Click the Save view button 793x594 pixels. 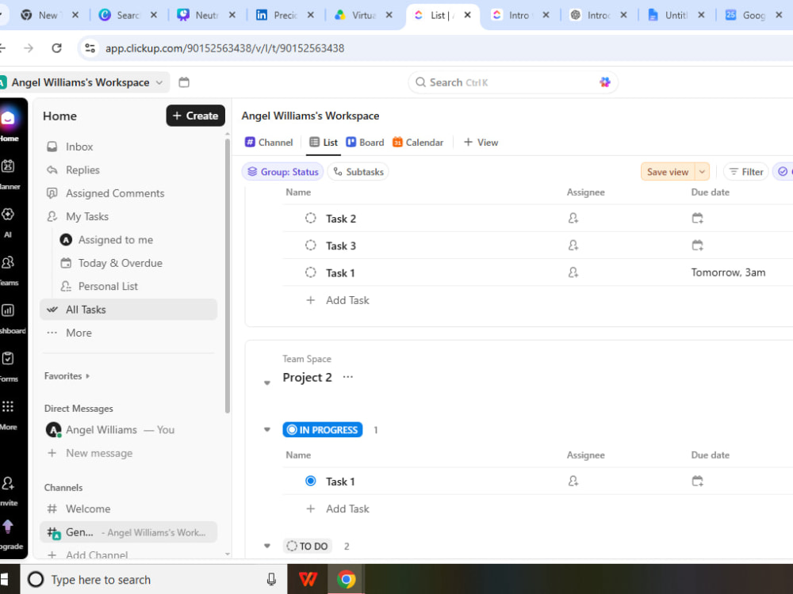pos(668,172)
